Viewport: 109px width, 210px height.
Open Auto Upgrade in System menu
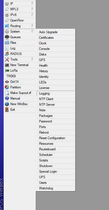56,32
